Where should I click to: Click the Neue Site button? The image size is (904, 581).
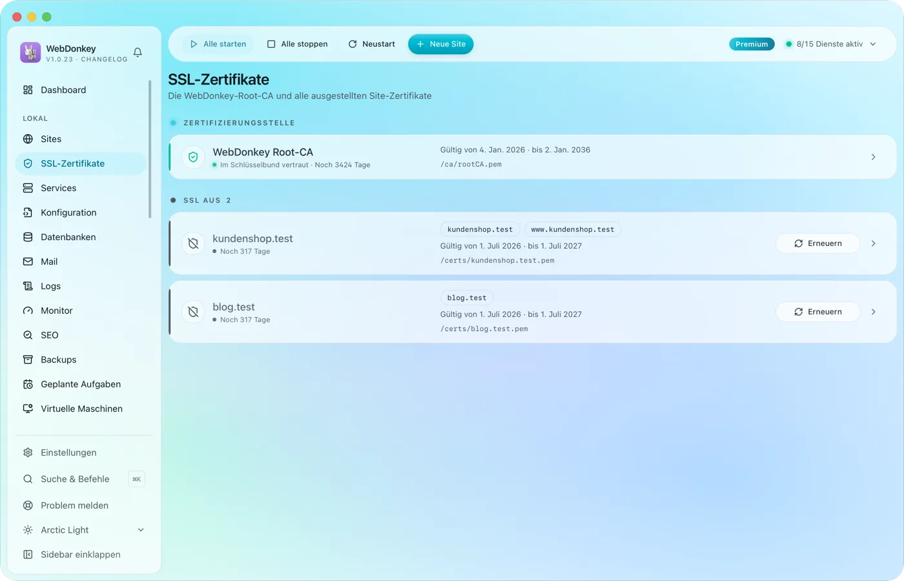pos(441,44)
